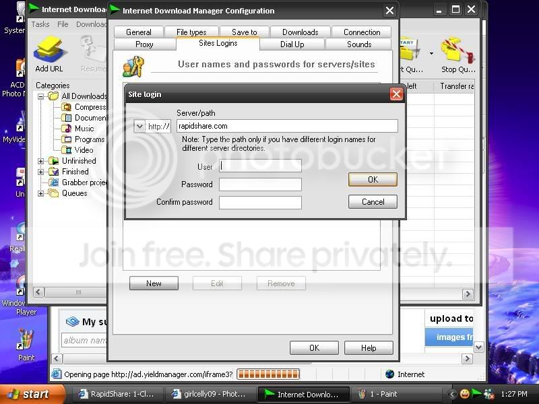
Task: Switch to the Save to tab
Action: tap(245, 32)
